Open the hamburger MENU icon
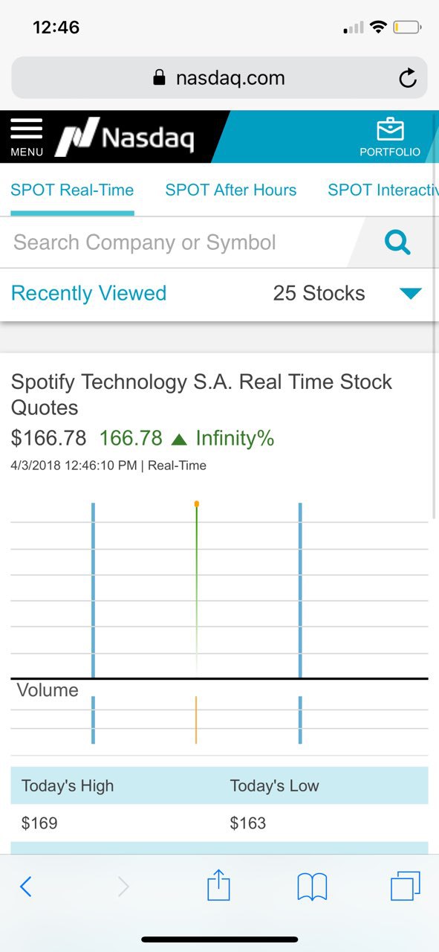Viewport: 439px width, 952px height. (27, 137)
